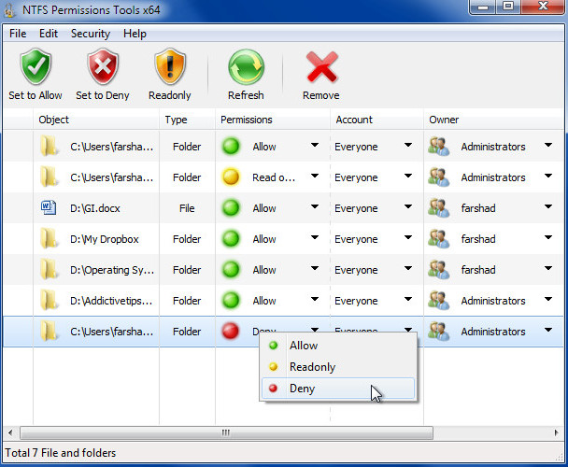The height and width of the screenshot is (467, 568).
Task: Click Administrators owner in the D:\Addictivetips... row
Action: (493, 301)
